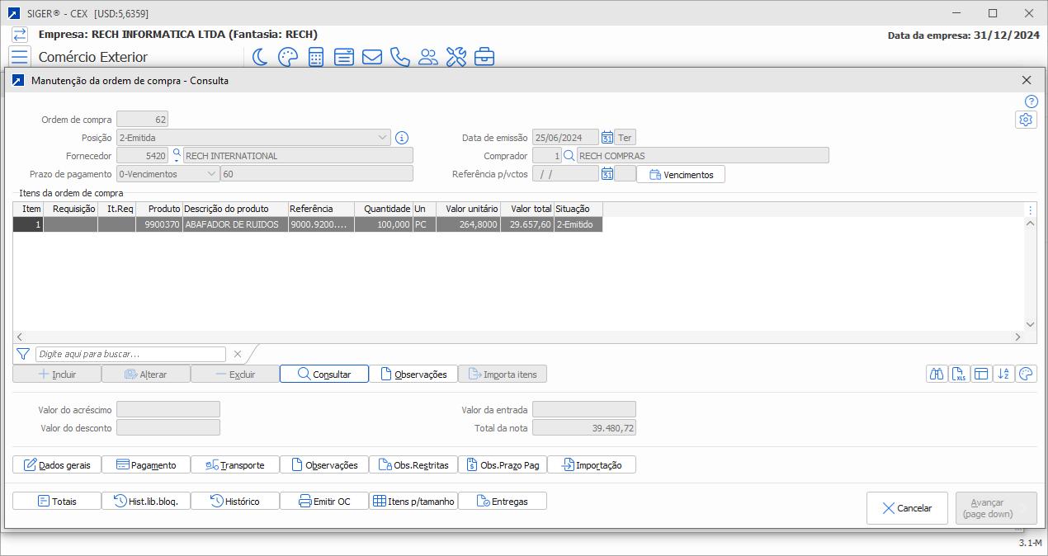The image size is (1048, 556).
Task: Click the grid search input field
Action: 130,354
